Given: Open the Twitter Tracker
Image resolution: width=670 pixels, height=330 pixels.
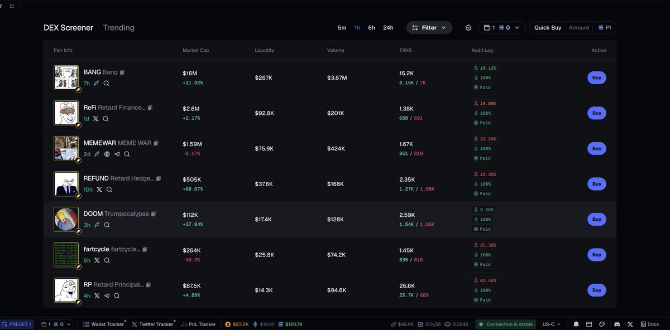Looking at the screenshot, I should pyautogui.click(x=152, y=324).
